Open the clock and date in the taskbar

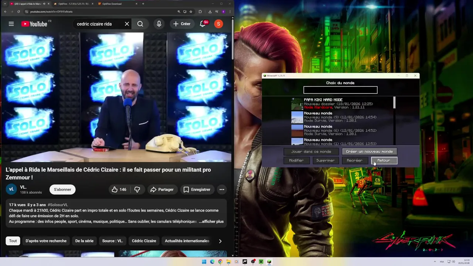point(463,262)
